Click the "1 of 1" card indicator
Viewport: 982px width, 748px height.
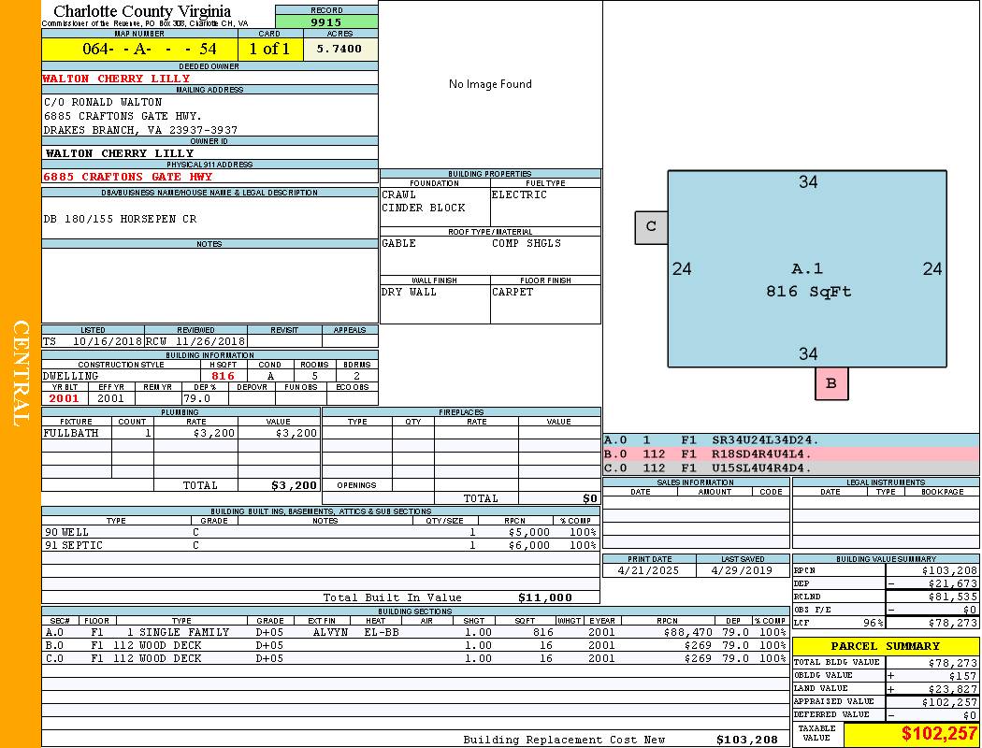[269, 49]
